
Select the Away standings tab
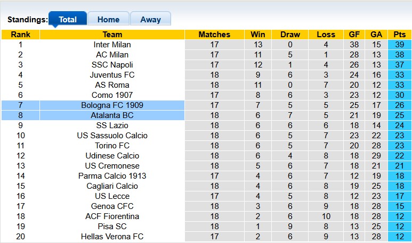150,19
